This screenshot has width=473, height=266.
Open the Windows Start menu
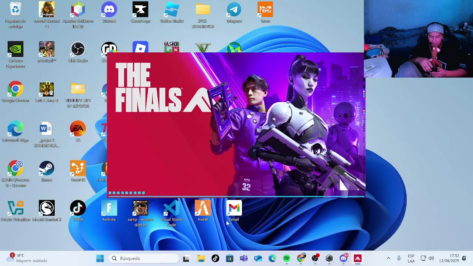100,259
